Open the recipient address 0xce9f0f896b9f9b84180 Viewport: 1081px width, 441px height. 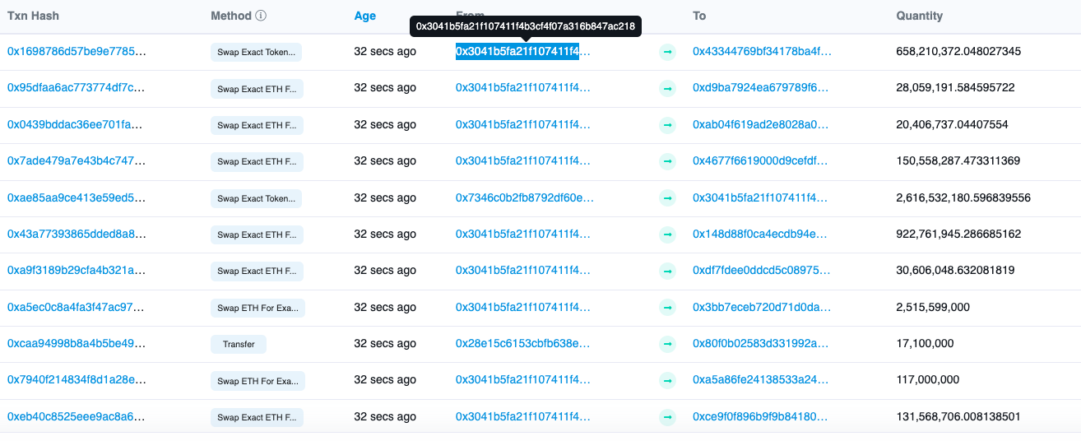[760, 417]
